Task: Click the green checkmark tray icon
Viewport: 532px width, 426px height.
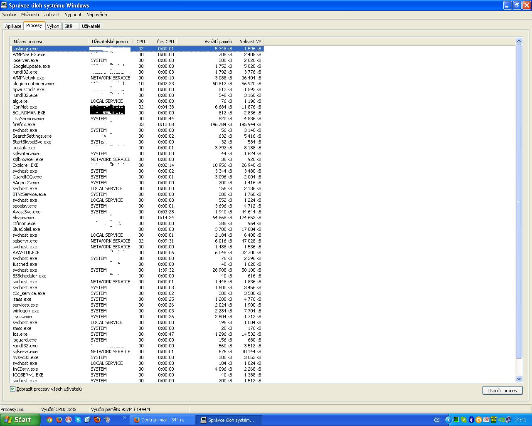Action: pos(464,420)
